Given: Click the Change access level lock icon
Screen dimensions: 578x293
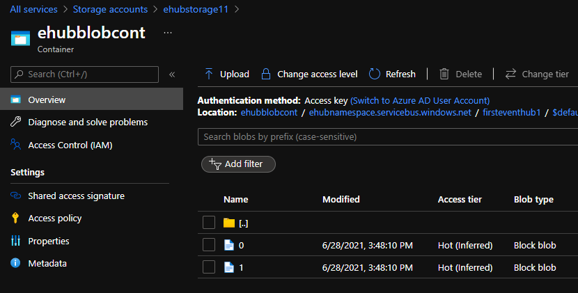Looking at the screenshot, I should (265, 74).
